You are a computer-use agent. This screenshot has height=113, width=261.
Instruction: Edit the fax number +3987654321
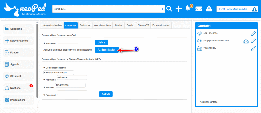point(253,48)
